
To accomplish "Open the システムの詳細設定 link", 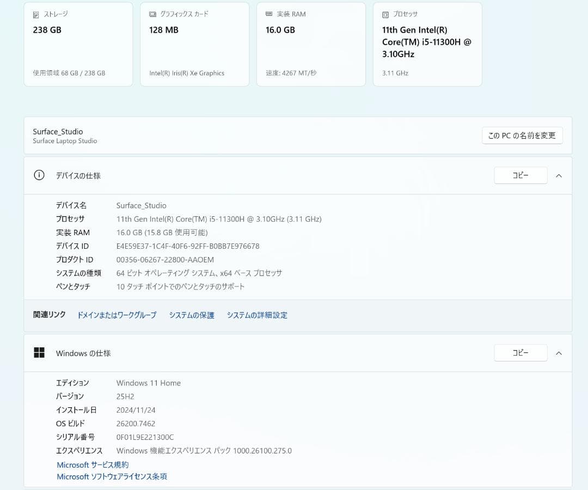I will 257,315.
